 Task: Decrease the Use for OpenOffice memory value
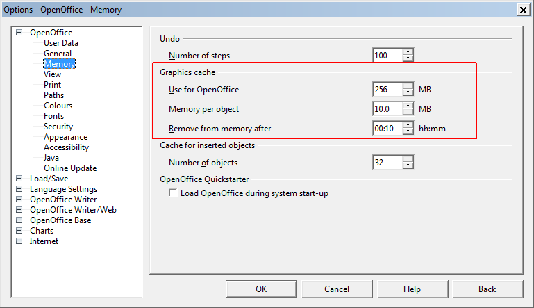(x=408, y=92)
